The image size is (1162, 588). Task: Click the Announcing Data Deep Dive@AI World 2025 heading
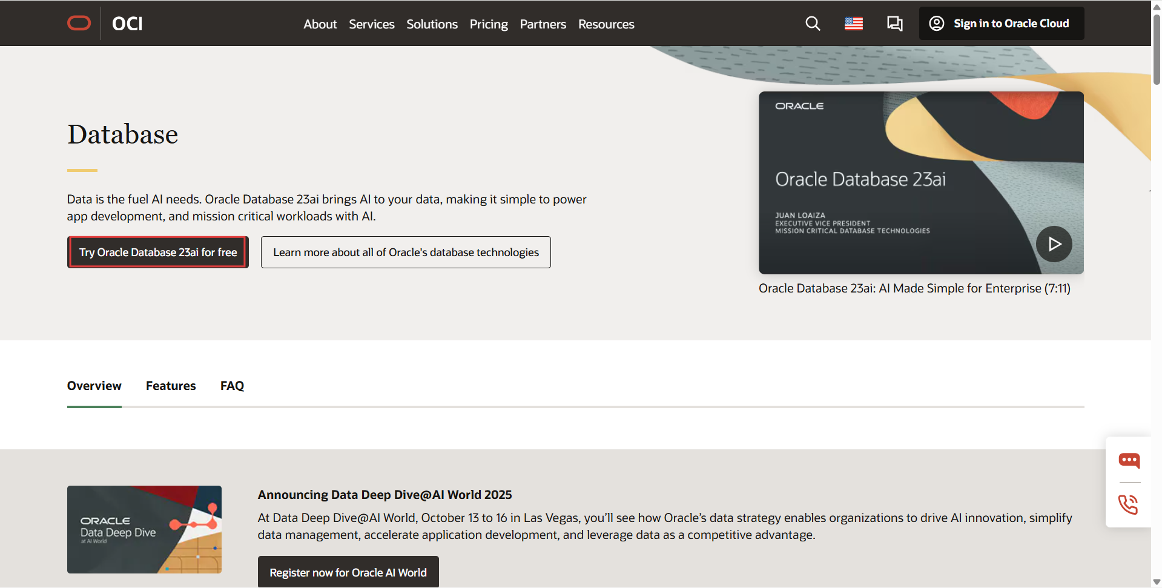tap(385, 495)
